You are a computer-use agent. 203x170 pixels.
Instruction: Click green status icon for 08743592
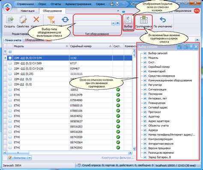[118, 147]
